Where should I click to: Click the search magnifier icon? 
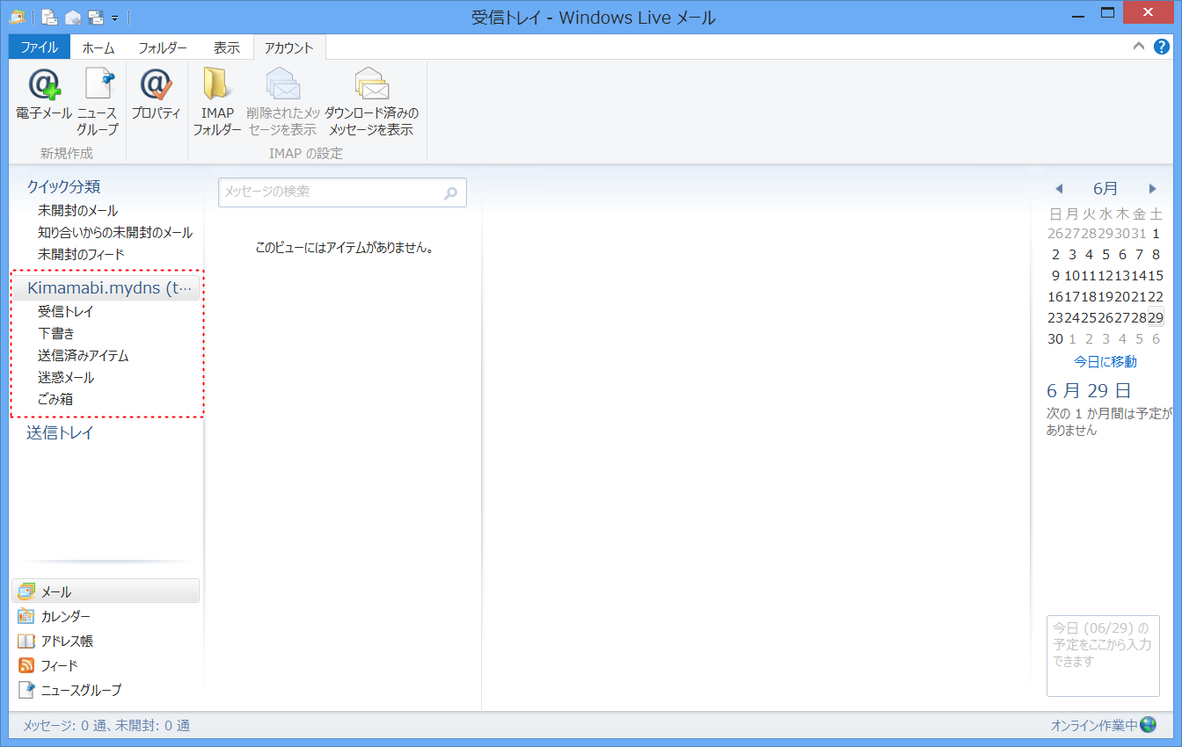pyautogui.click(x=451, y=193)
